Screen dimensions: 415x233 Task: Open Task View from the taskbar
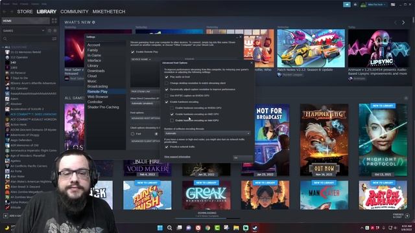pyautogui.click(x=179, y=228)
